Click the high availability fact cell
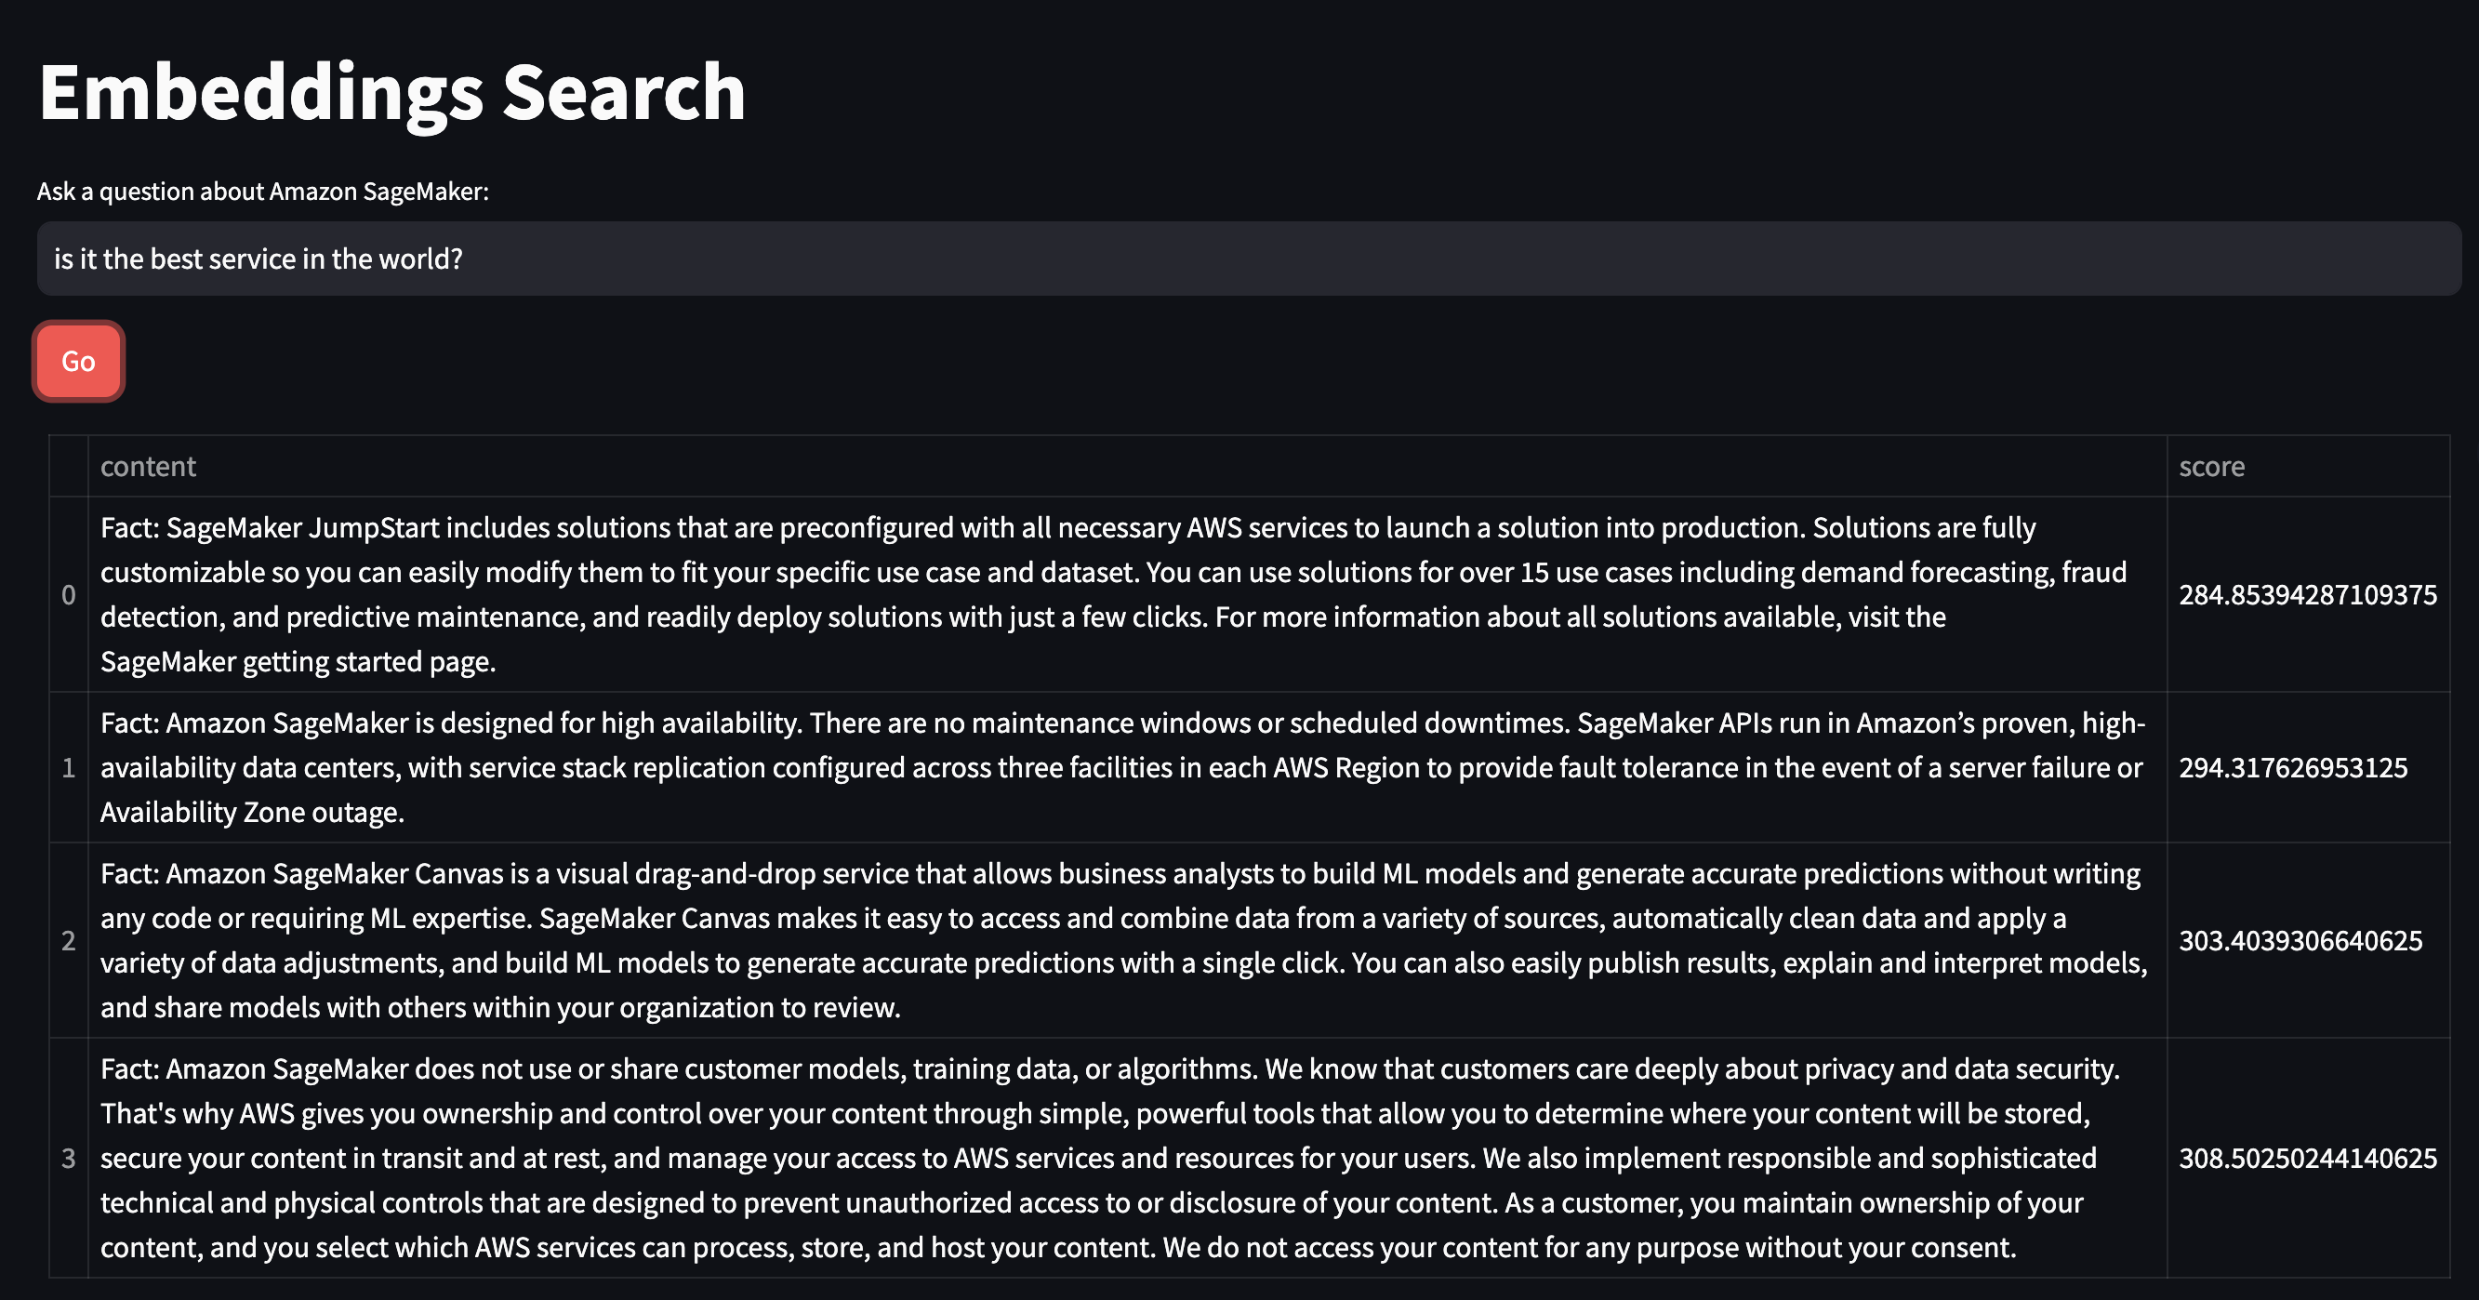 tap(1126, 768)
